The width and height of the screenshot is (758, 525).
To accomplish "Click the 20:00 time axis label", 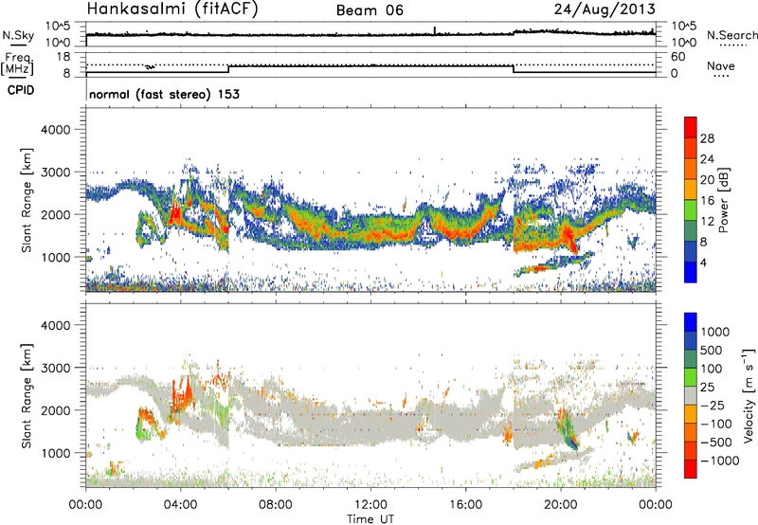I will point(560,505).
